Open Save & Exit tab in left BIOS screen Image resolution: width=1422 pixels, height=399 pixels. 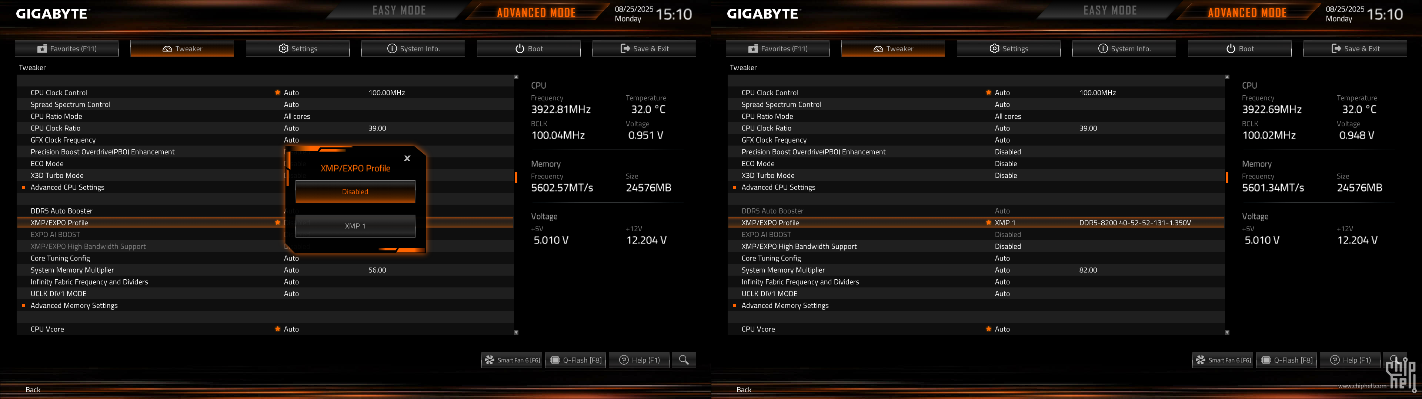pyautogui.click(x=644, y=48)
